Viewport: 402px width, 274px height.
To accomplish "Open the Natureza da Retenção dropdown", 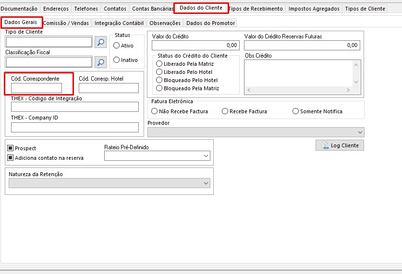I will pyautogui.click(x=110, y=183).
